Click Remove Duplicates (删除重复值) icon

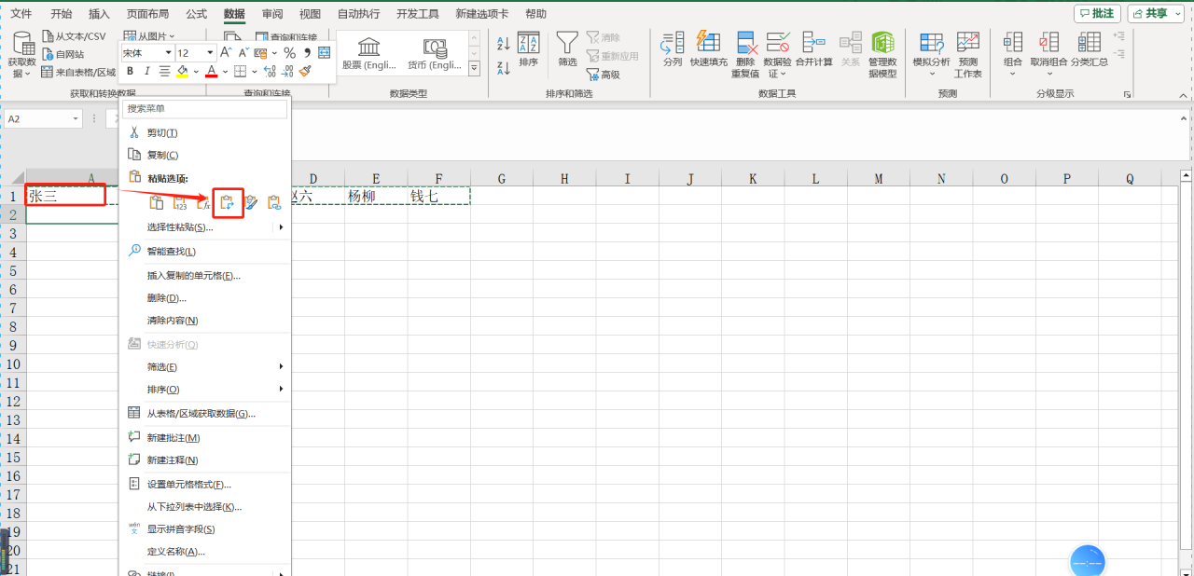point(745,42)
